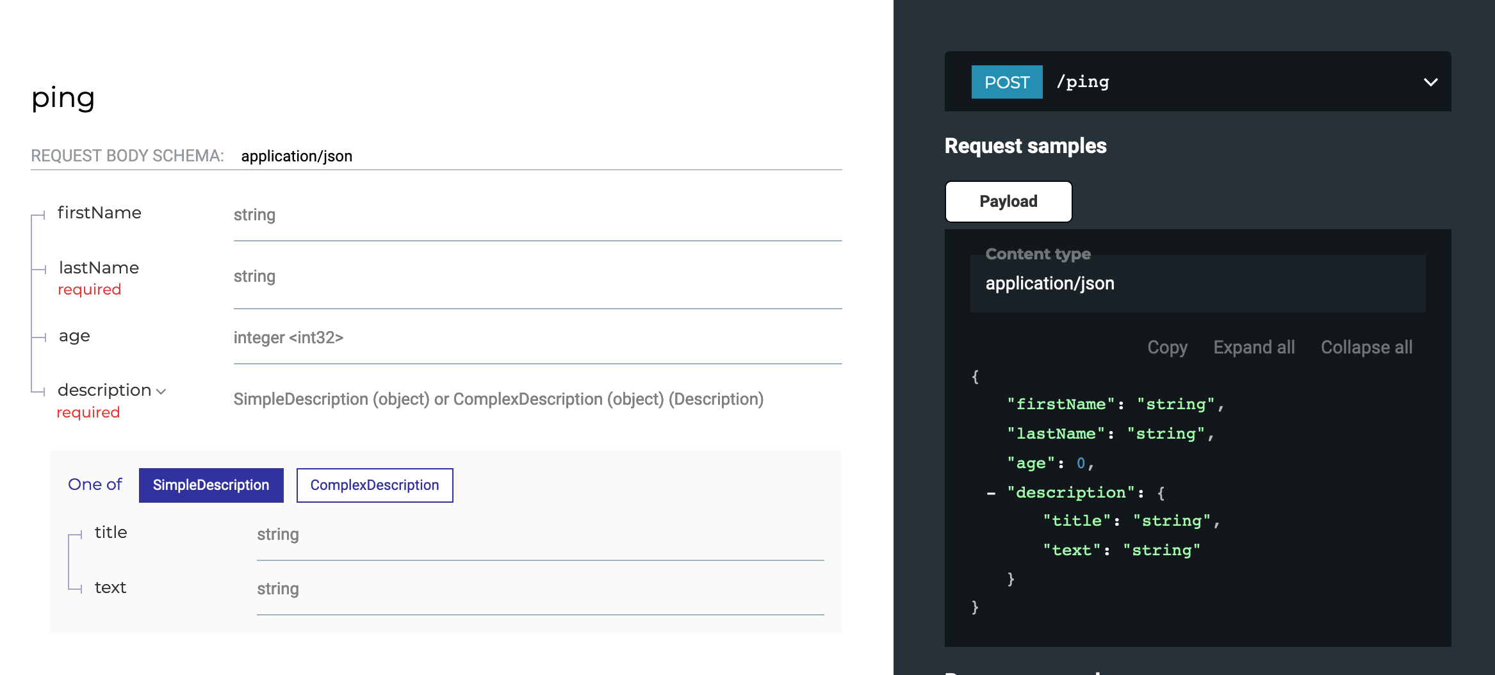Screen dimensions: 1495x675
Task: Click the text property under SimpleDescription
Action: pyautogui.click(x=110, y=587)
